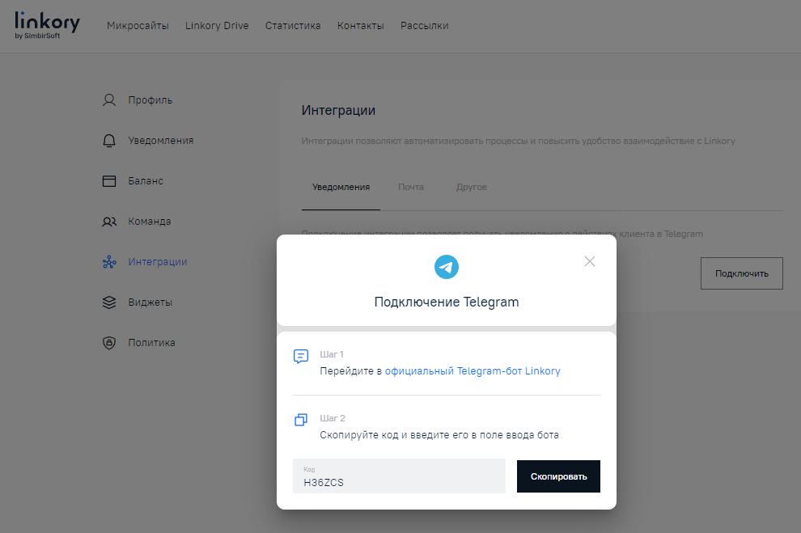Click the Telegram logo in the dialog
801x533 pixels.
click(x=447, y=264)
